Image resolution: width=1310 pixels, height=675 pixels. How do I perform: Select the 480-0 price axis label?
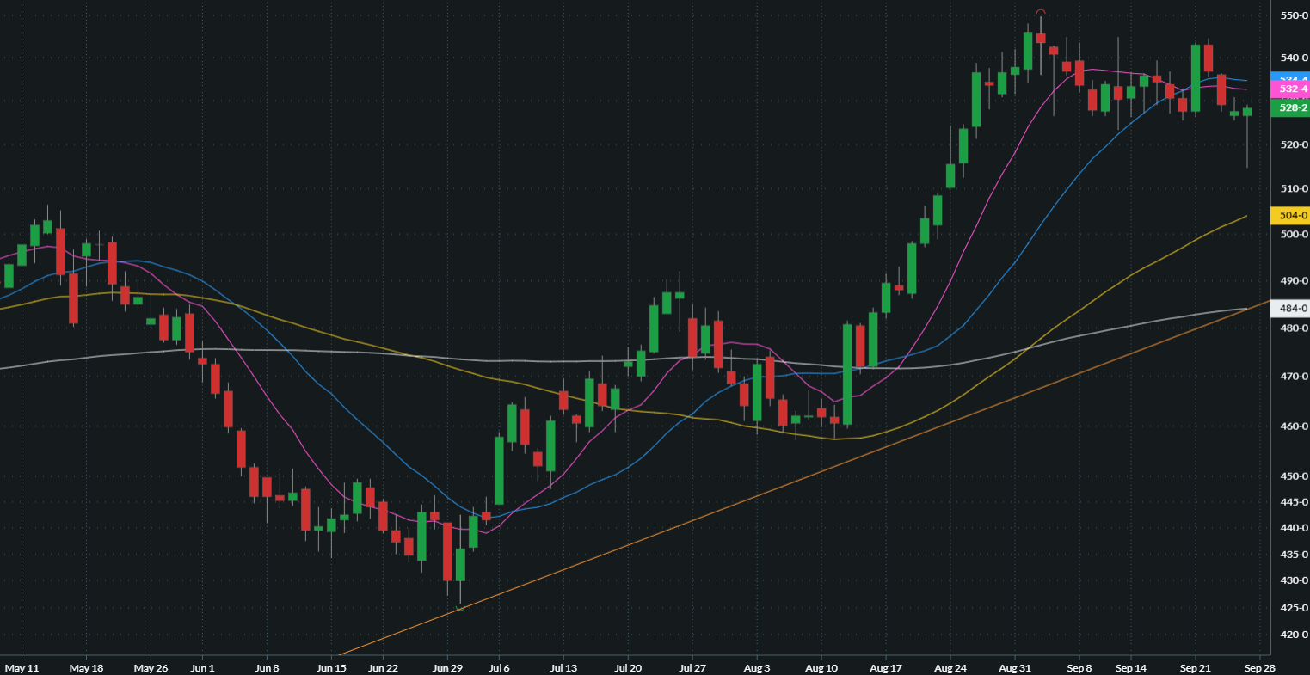[x=1294, y=328]
